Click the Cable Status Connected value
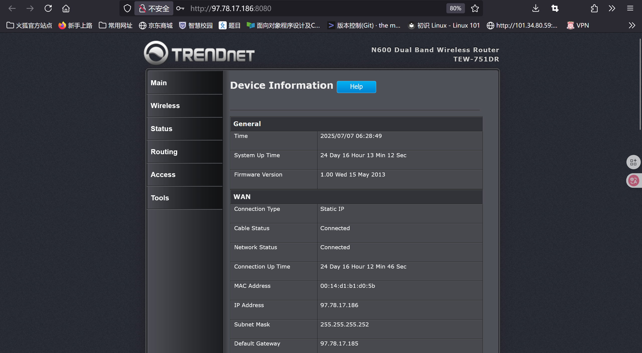The image size is (642, 353). coord(335,228)
